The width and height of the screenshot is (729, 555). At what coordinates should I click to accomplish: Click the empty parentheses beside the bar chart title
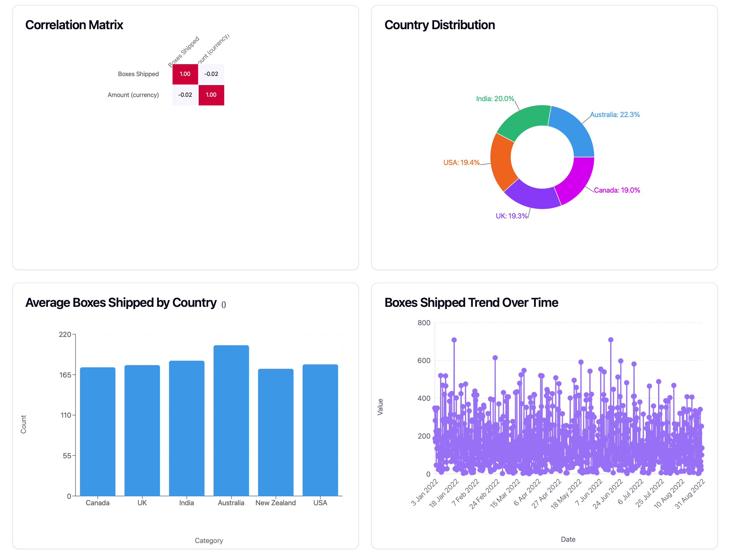pos(224,304)
